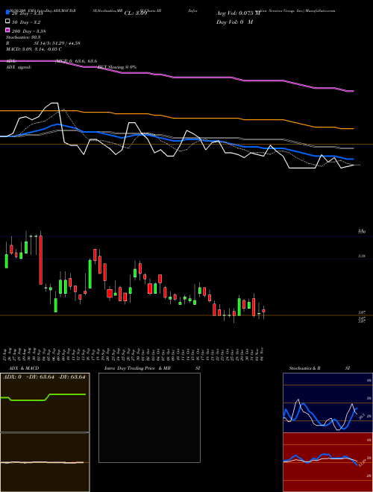Click the red RSI chart panel

coord(327,462)
